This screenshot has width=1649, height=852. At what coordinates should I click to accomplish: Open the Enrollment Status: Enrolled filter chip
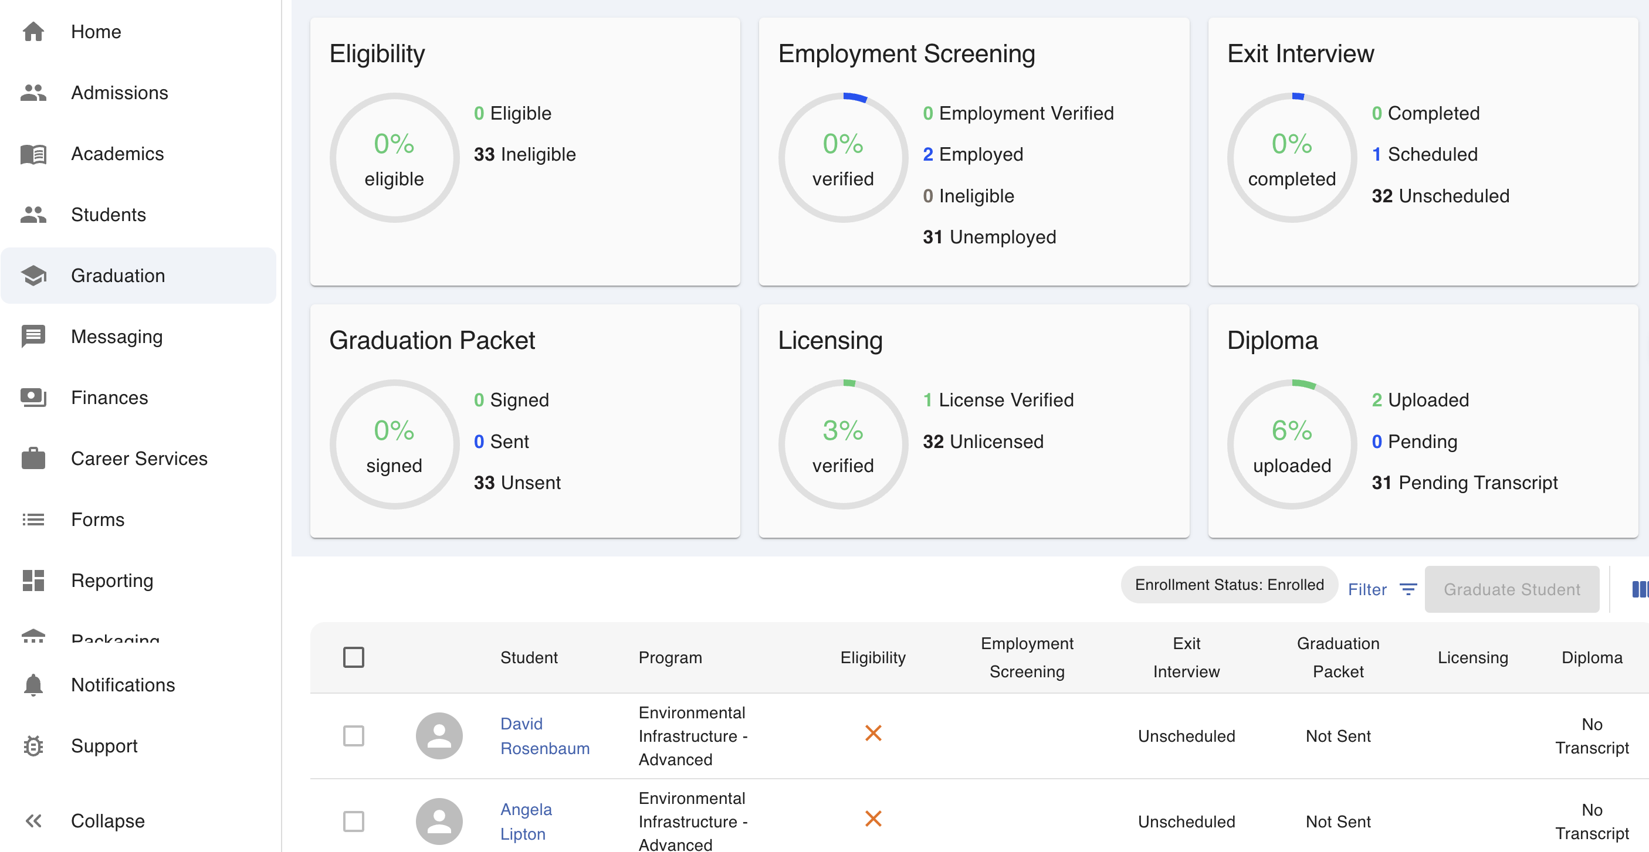click(1229, 584)
